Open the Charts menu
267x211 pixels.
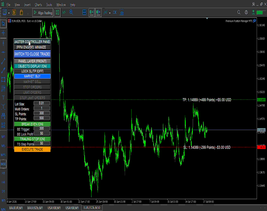38,5
